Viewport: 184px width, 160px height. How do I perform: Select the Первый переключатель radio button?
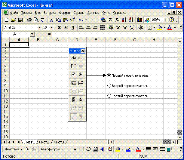pos(109,75)
